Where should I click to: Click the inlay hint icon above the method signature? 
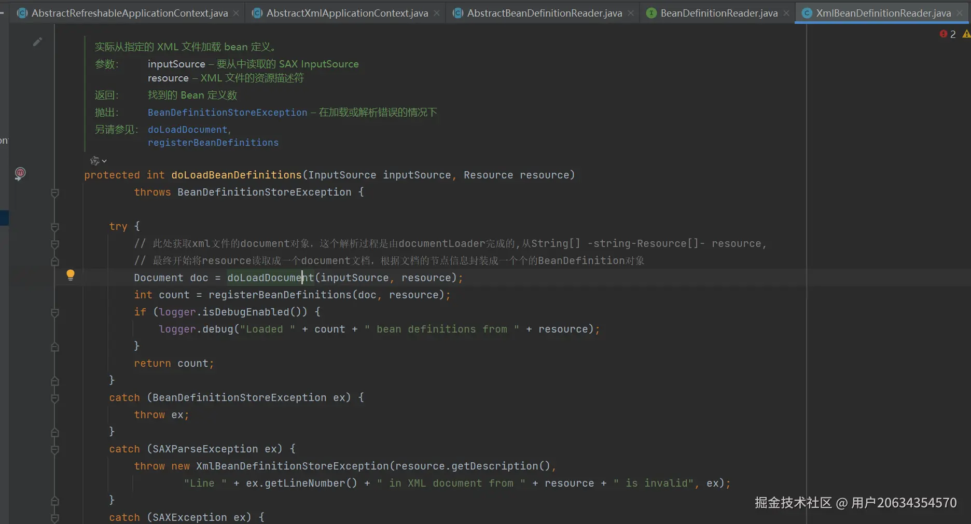point(94,161)
